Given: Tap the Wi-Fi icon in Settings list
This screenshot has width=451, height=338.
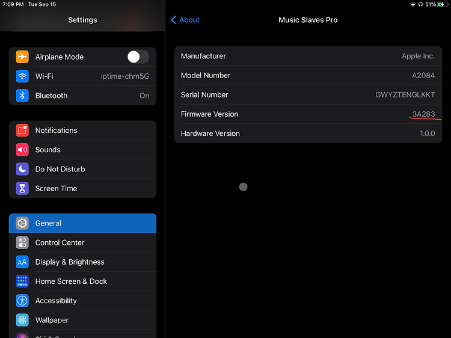Looking at the screenshot, I should pos(22,76).
